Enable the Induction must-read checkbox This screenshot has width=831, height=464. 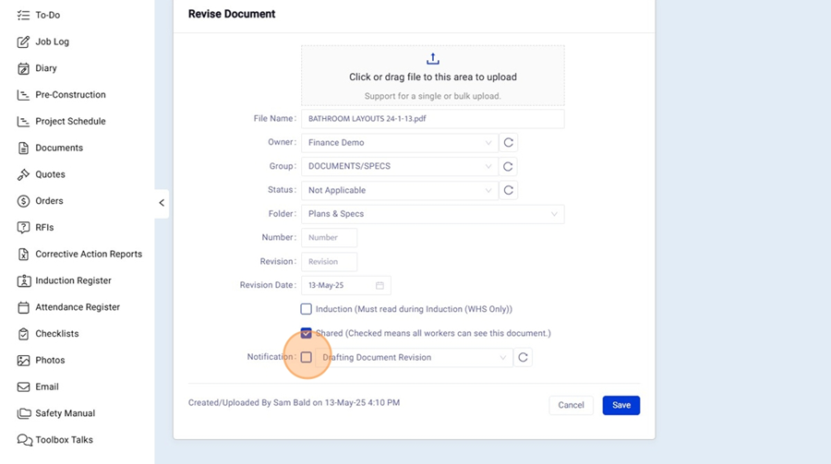coord(307,310)
